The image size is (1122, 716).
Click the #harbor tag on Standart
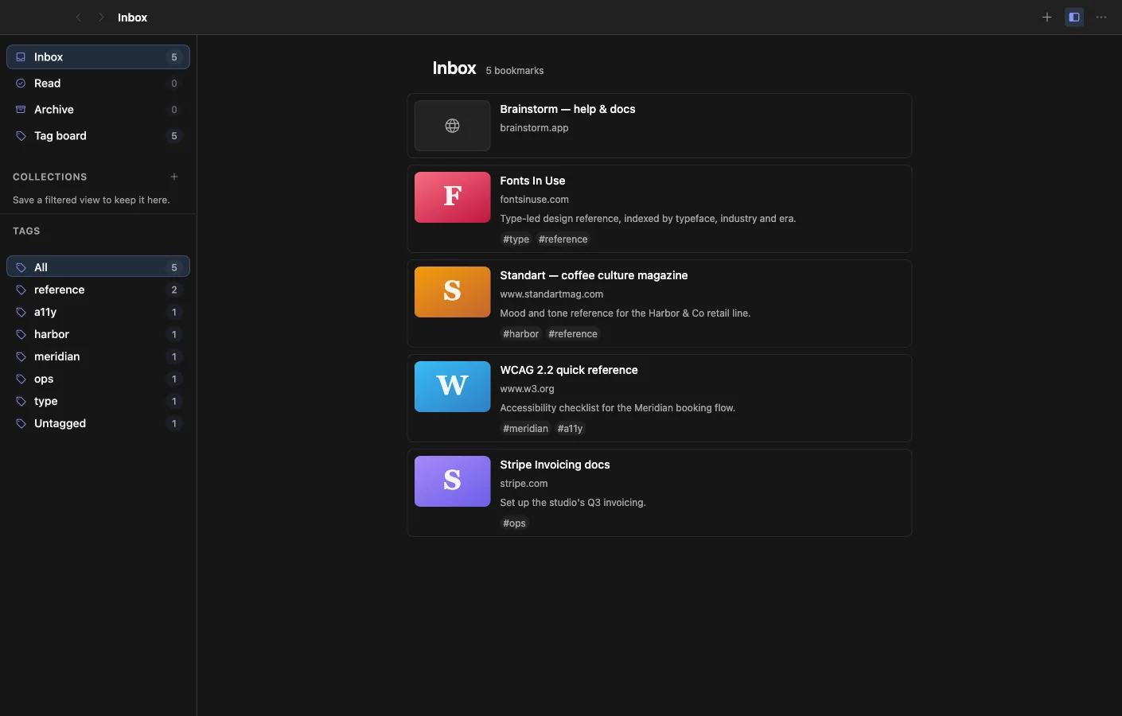pyautogui.click(x=520, y=334)
